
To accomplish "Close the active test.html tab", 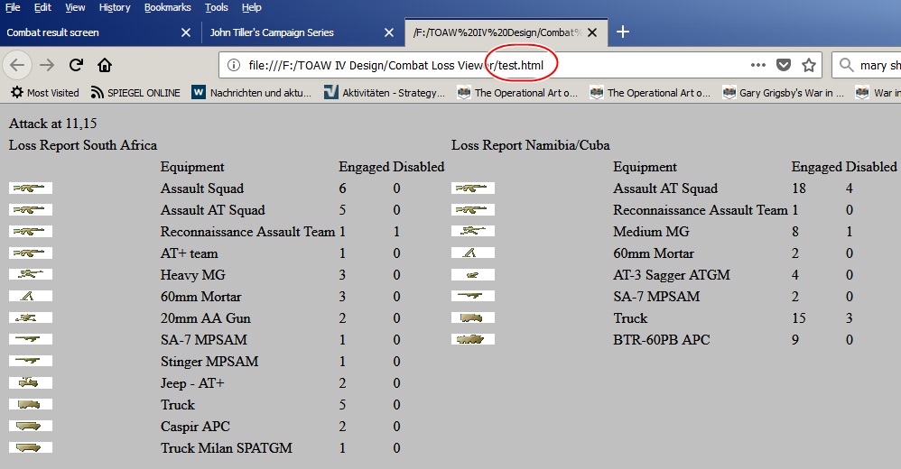I will coord(592,32).
